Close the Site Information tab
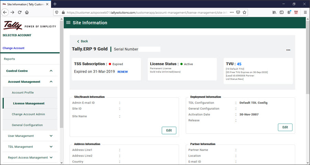Image resolution: width=310 pixels, height=165 pixels. click(x=47, y=4)
